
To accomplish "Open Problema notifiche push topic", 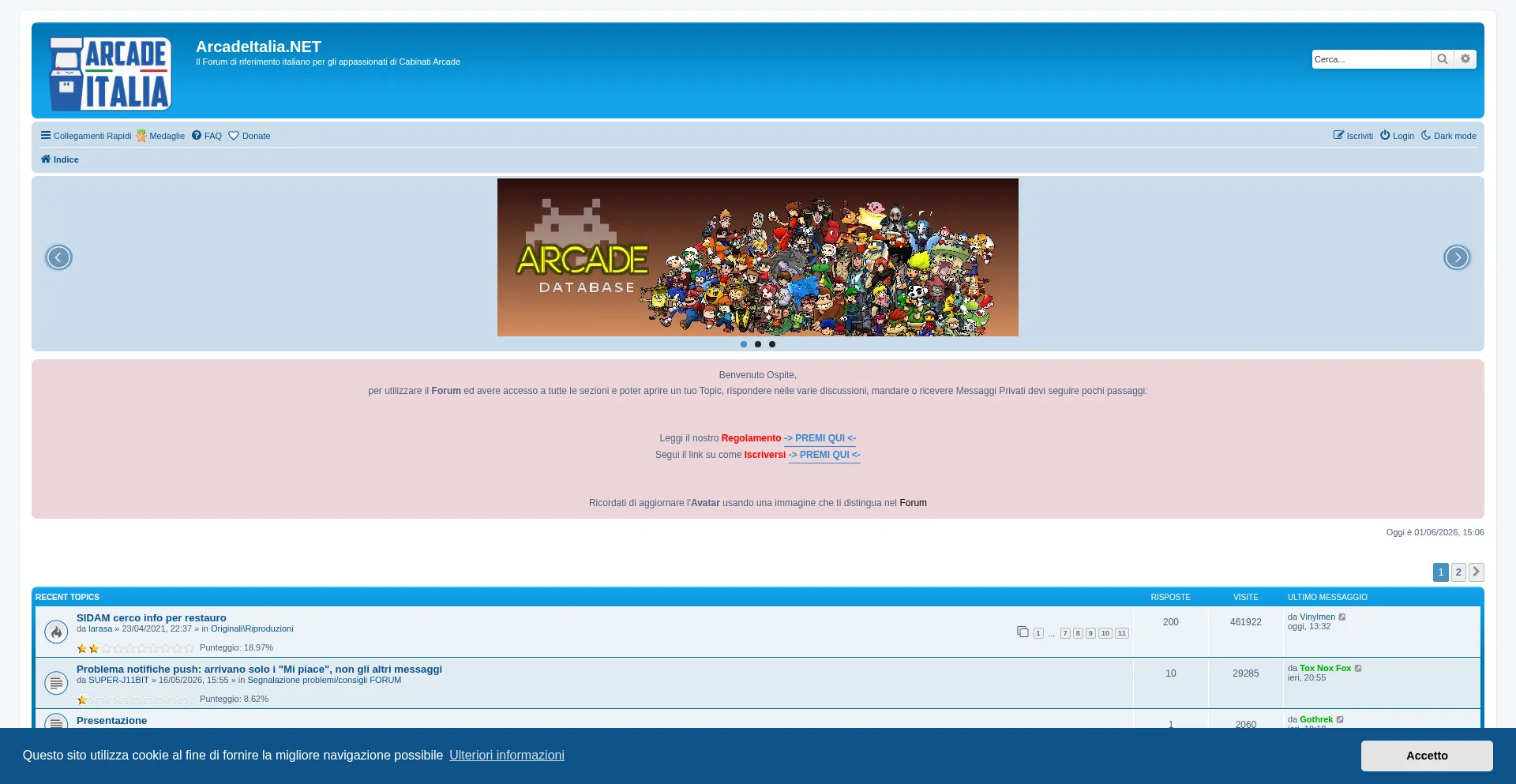I will (259, 670).
